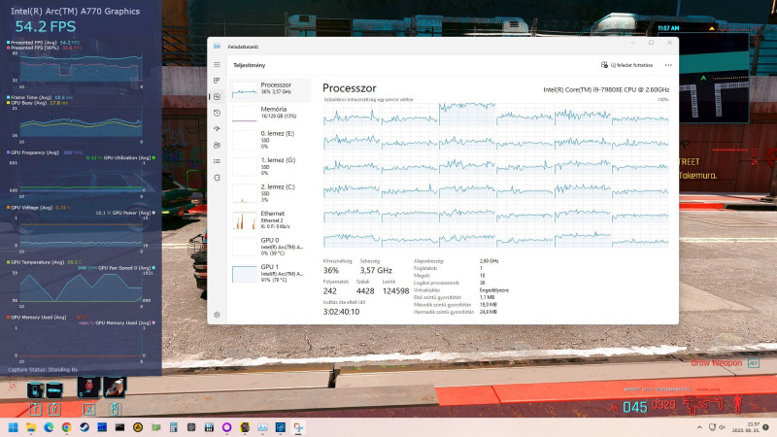Launch Microsoft Edge from the taskbar

(49, 427)
